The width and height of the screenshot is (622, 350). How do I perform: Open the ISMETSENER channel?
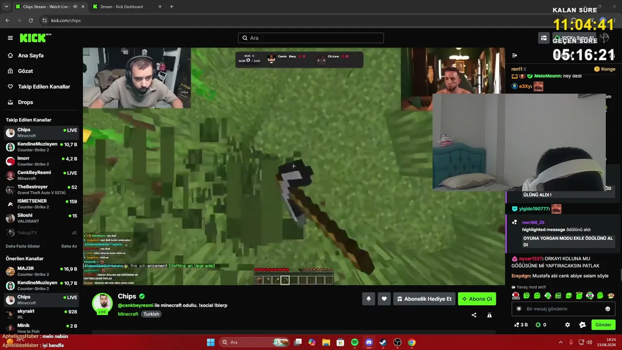pos(41,204)
